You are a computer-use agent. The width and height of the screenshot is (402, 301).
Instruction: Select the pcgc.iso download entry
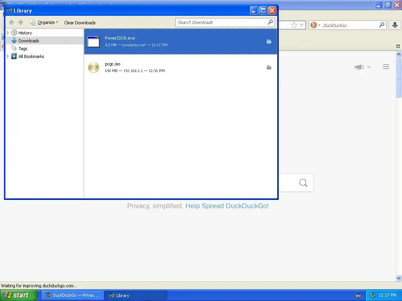[x=181, y=67]
